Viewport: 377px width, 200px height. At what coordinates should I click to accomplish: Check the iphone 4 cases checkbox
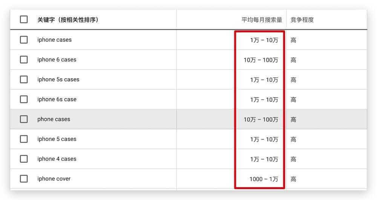[24, 159]
